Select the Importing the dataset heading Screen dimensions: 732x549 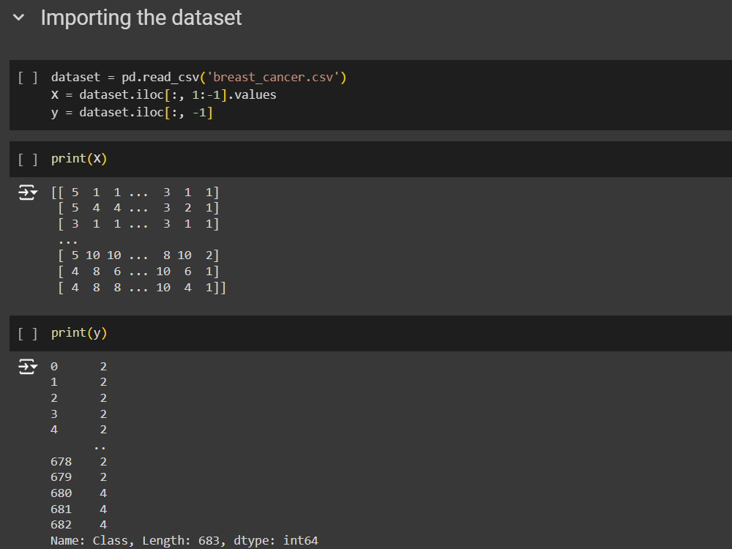coord(141,18)
